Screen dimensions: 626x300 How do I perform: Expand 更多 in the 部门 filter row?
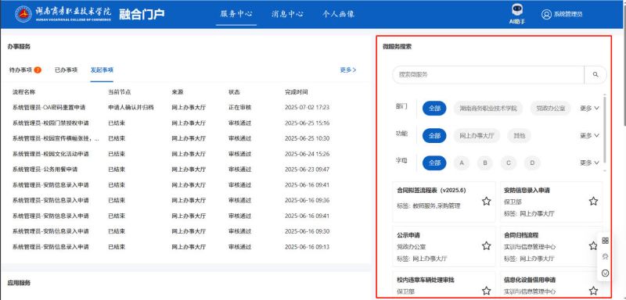(589, 109)
